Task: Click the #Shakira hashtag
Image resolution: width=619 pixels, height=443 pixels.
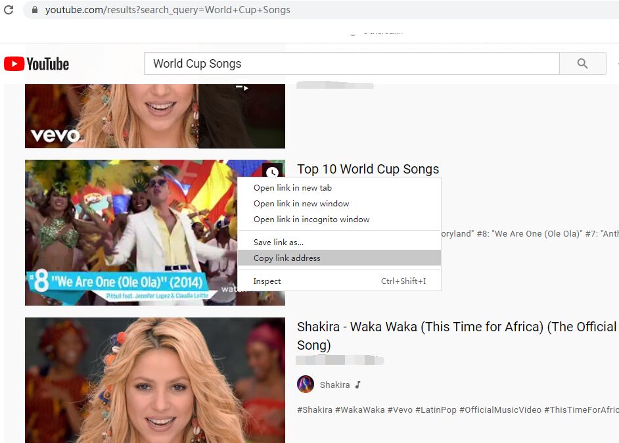Action: [x=315, y=410]
